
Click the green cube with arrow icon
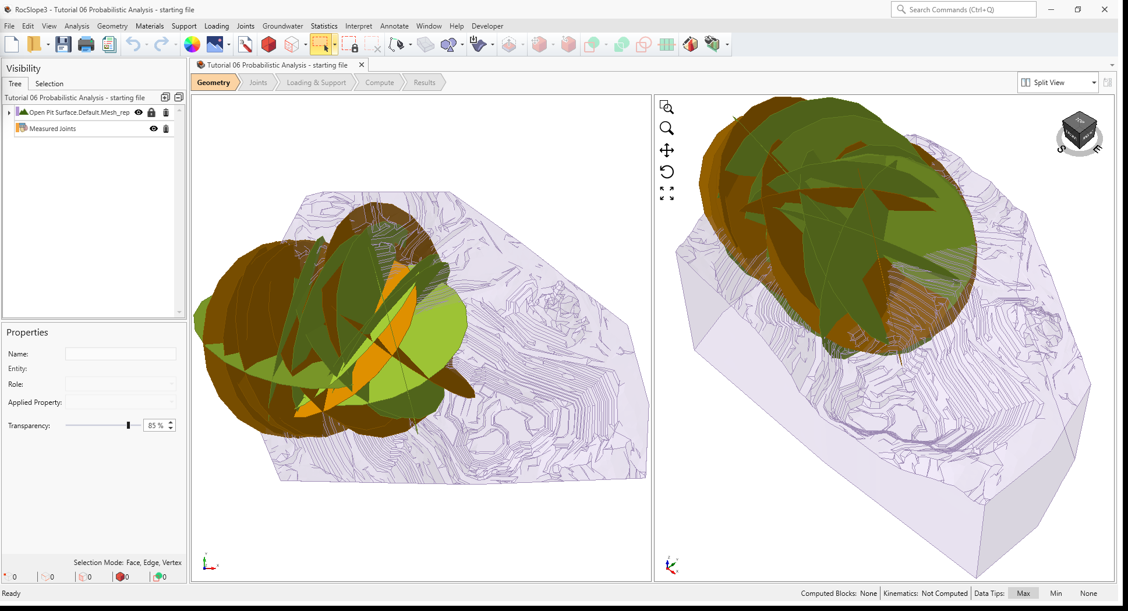712,44
